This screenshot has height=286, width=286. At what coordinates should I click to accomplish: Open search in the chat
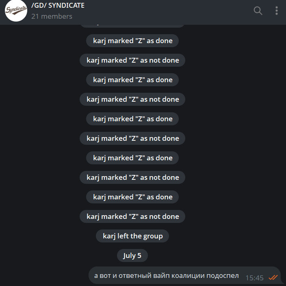click(x=258, y=11)
